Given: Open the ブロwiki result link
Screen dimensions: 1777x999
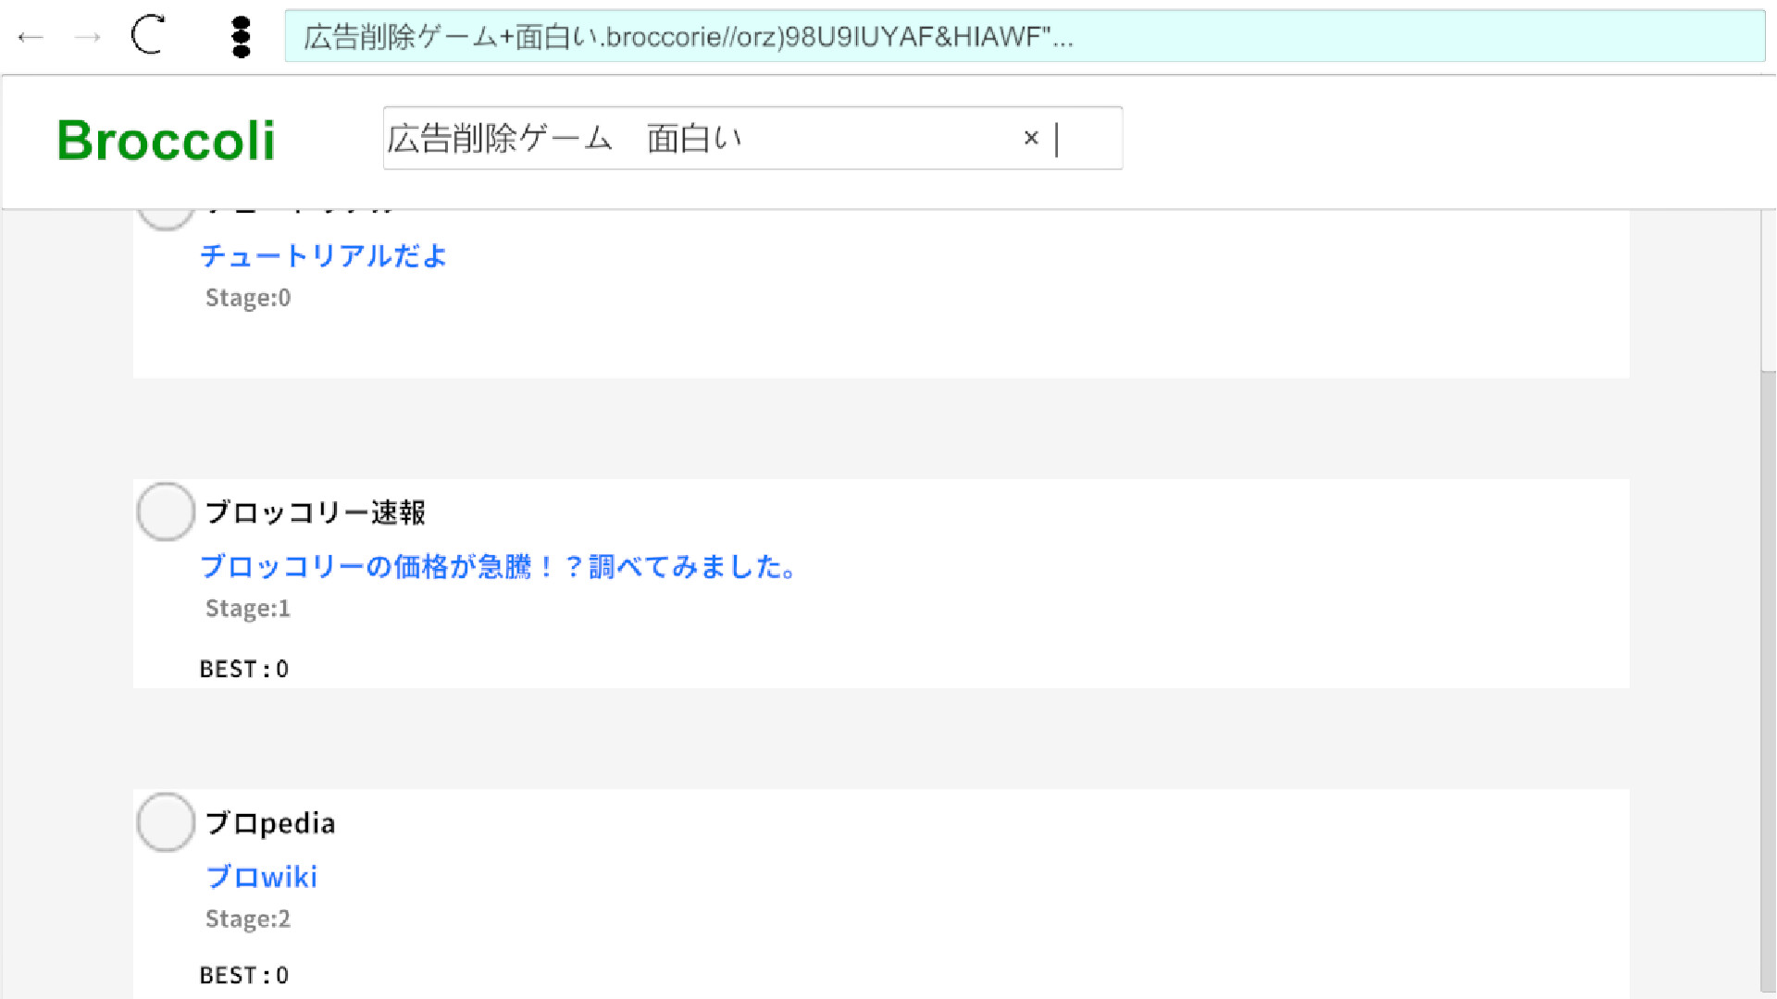Looking at the screenshot, I should coord(262,877).
